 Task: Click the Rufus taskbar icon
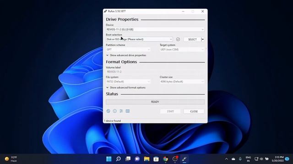click(x=184, y=159)
